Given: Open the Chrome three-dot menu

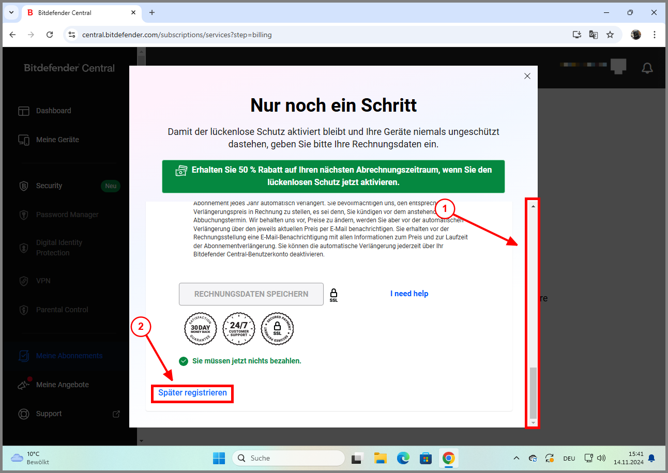Looking at the screenshot, I should [655, 35].
